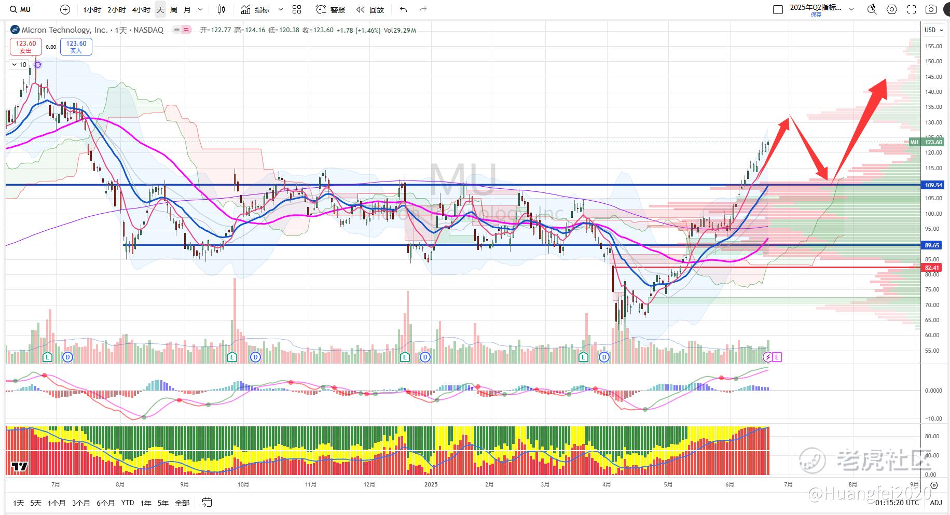
Task: Click the purple refresh icon near the top candle
Action: (38, 65)
